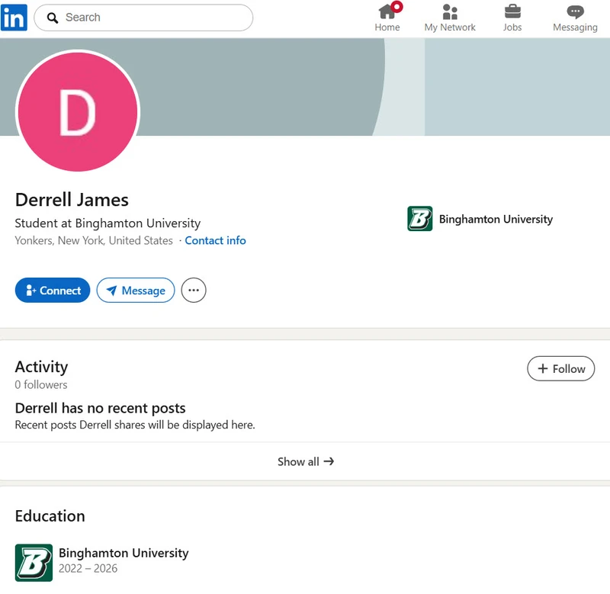Click the briefcase icon in Jobs
Viewport: 610px width, 594px height.
pyautogui.click(x=512, y=11)
